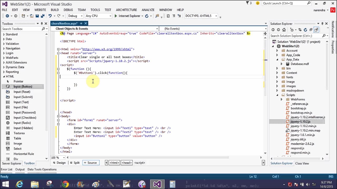Switch to the Server Explorer tab
Viewport: 337px width, 189px height.
point(11,163)
